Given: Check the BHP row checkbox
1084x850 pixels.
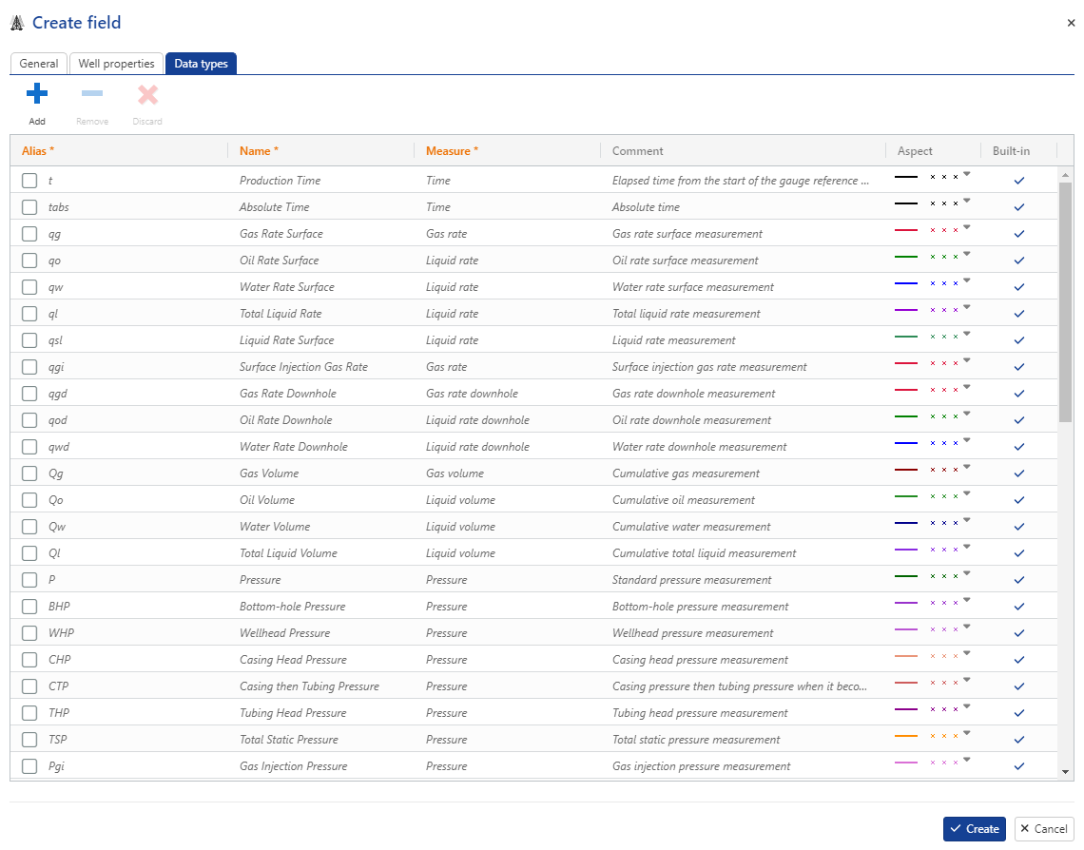Looking at the screenshot, I should pyautogui.click(x=29, y=606).
